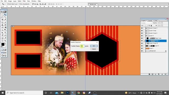
Task: Select the Hand tool
Action: point(2,40)
